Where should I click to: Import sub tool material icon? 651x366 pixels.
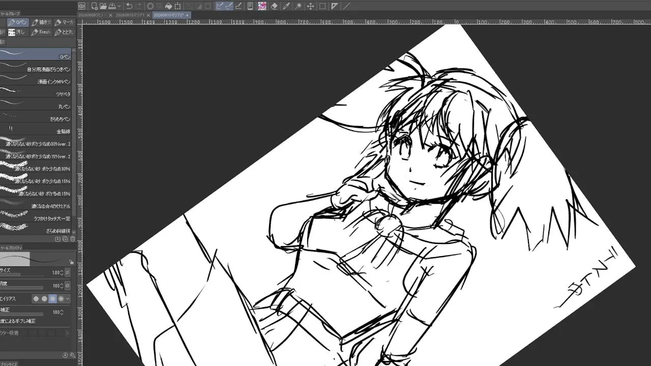pyautogui.click(x=58, y=238)
